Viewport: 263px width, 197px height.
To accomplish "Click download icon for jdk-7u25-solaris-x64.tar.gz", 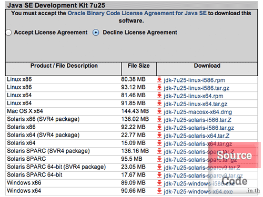I will point(159,143).
